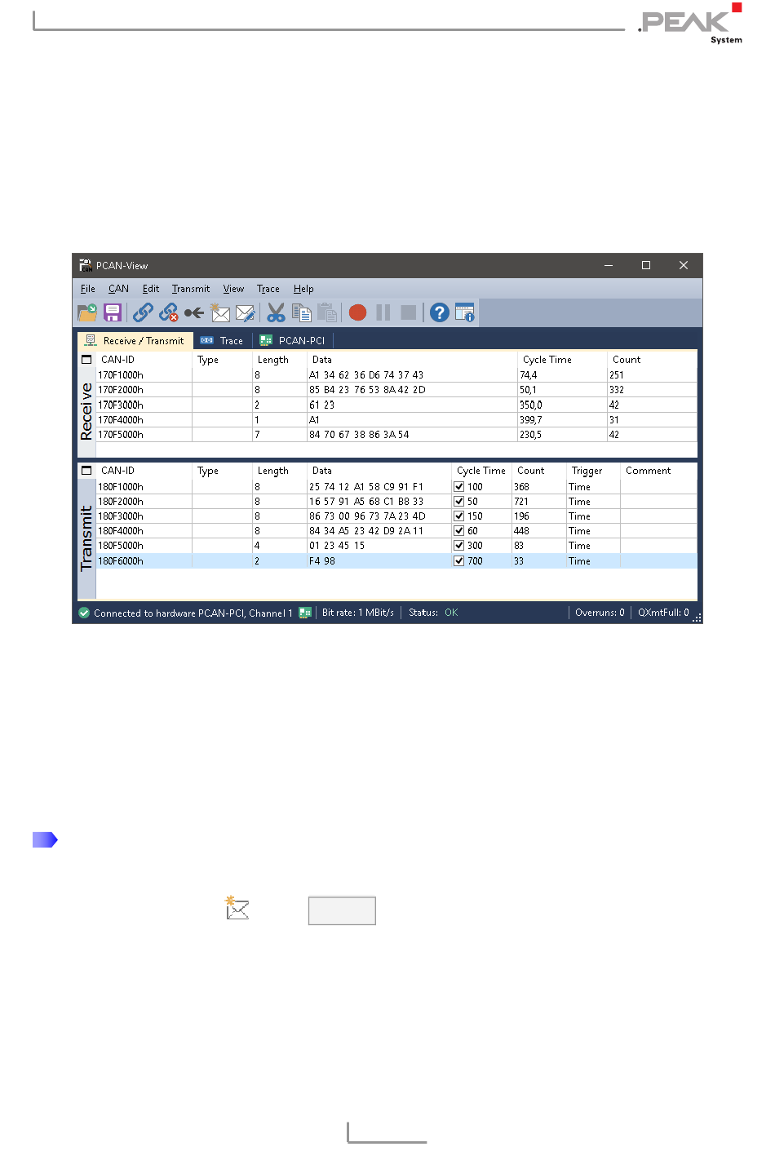Select transmit message 180F1000h
Screen dimensions: 775x1160
click(396, 487)
